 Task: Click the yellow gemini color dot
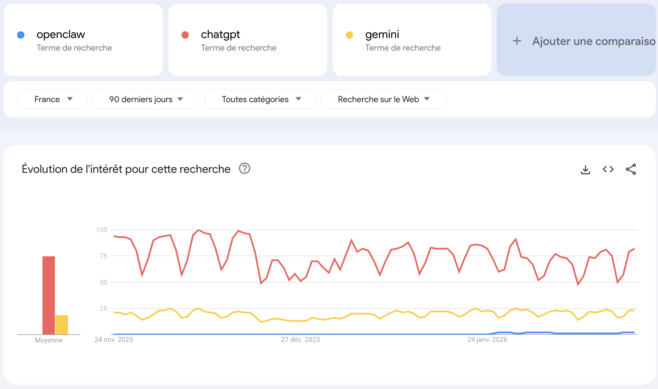click(x=349, y=35)
